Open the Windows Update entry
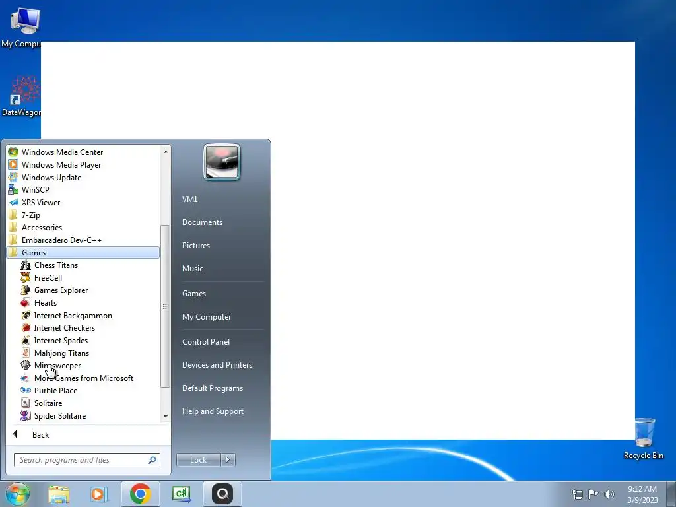This screenshot has width=676, height=507. click(83, 177)
